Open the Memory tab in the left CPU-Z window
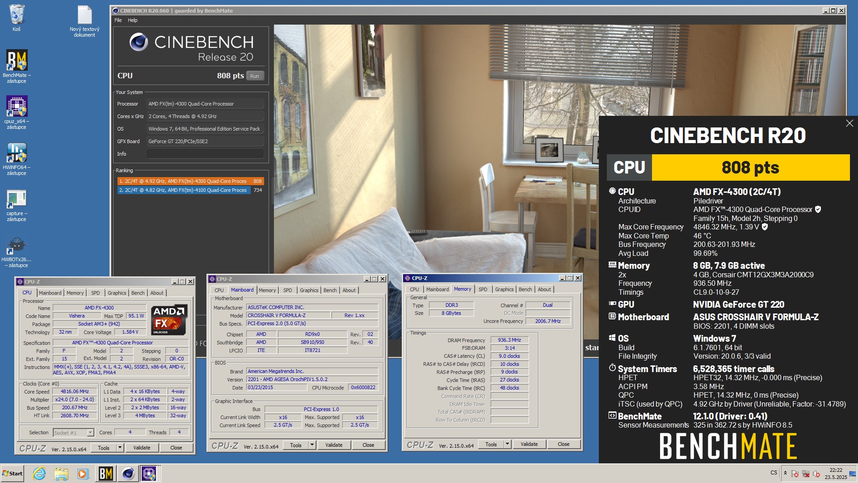The width and height of the screenshot is (858, 483). click(75, 293)
